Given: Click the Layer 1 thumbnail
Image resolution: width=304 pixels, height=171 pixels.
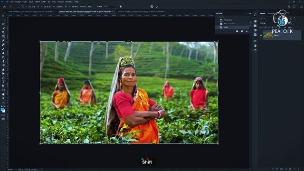Looking at the screenshot, I should pos(268,35).
